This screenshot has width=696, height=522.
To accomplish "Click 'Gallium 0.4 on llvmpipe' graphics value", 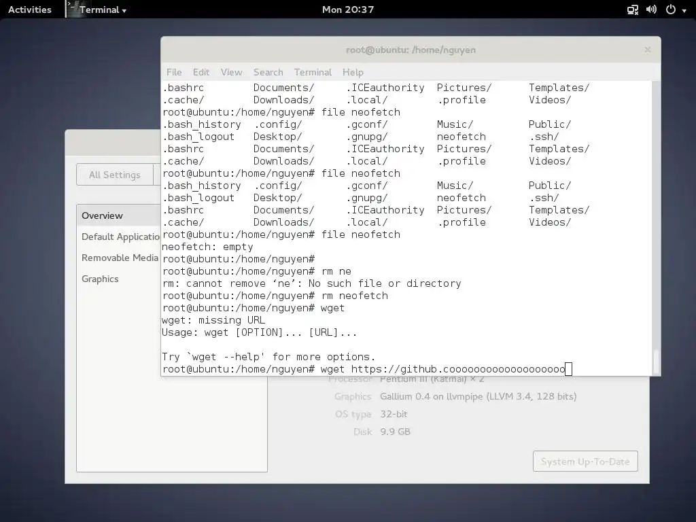I will [x=478, y=396].
